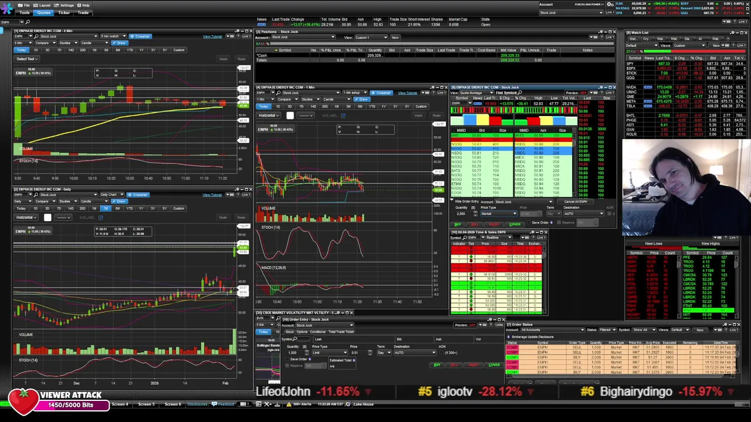Click white color swatch in Daily chart toolbar
Image resolution: width=751 pixels, height=422 pixels.
point(48,217)
